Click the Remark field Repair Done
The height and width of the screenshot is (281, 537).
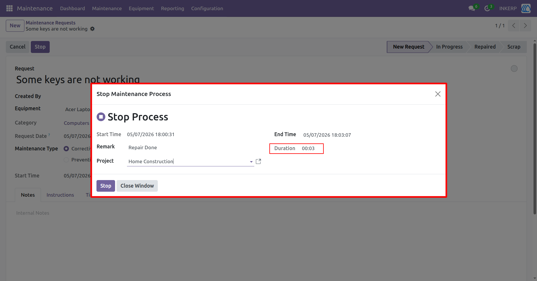191,147
